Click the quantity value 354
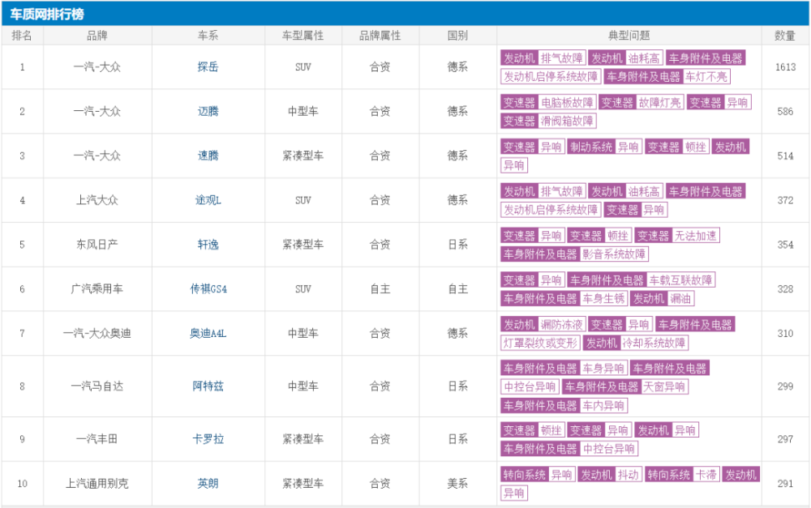The image size is (811, 508). (785, 245)
